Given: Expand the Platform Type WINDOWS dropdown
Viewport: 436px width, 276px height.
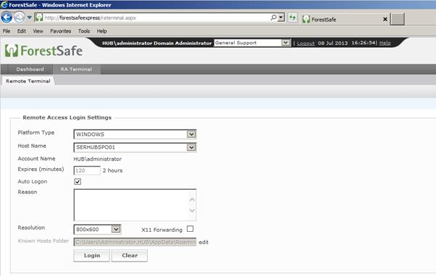Looking at the screenshot, I should (x=191, y=134).
